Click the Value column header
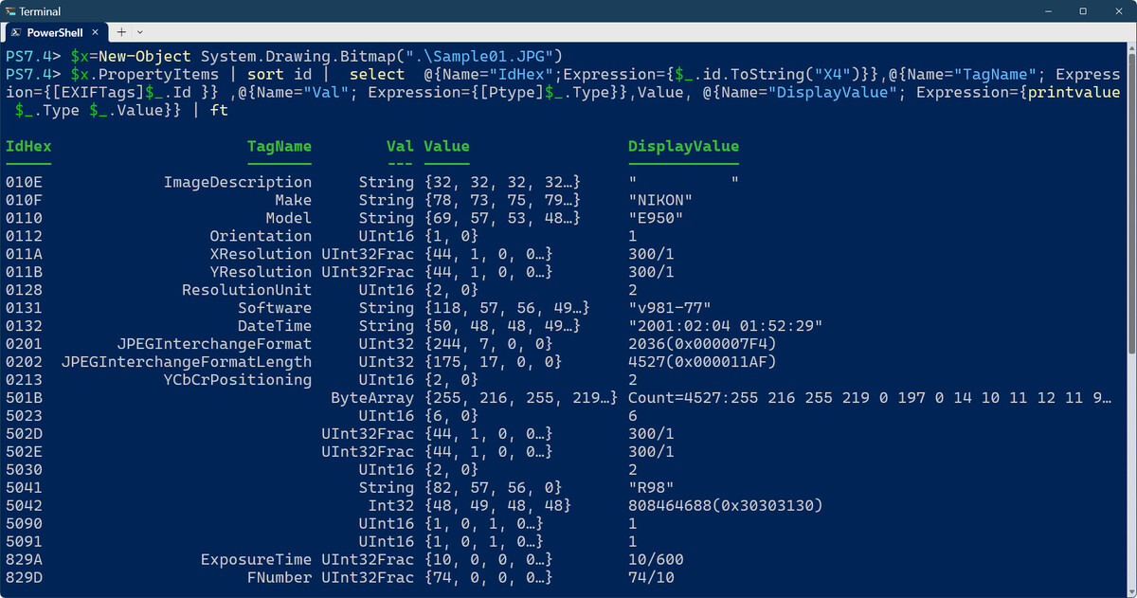Image resolution: width=1137 pixels, height=598 pixels. (446, 146)
